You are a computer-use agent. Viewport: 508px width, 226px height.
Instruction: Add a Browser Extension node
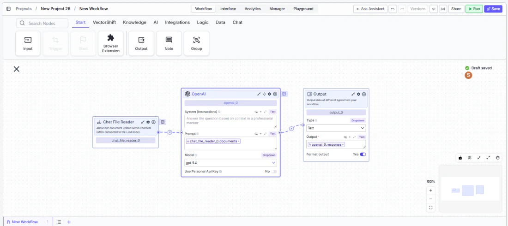coord(111,43)
